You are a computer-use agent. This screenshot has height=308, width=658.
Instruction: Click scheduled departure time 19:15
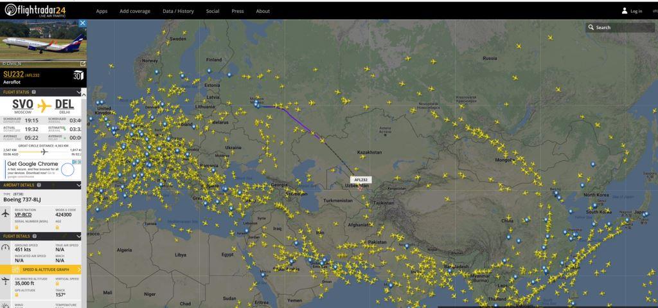31,120
